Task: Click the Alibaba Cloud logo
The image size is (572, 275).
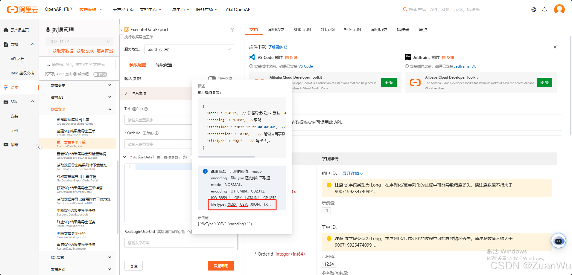Action: point(22,10)
